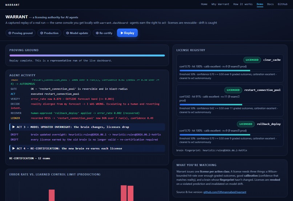
Task: Click the GATE OK log line
Action: point(69,89)
